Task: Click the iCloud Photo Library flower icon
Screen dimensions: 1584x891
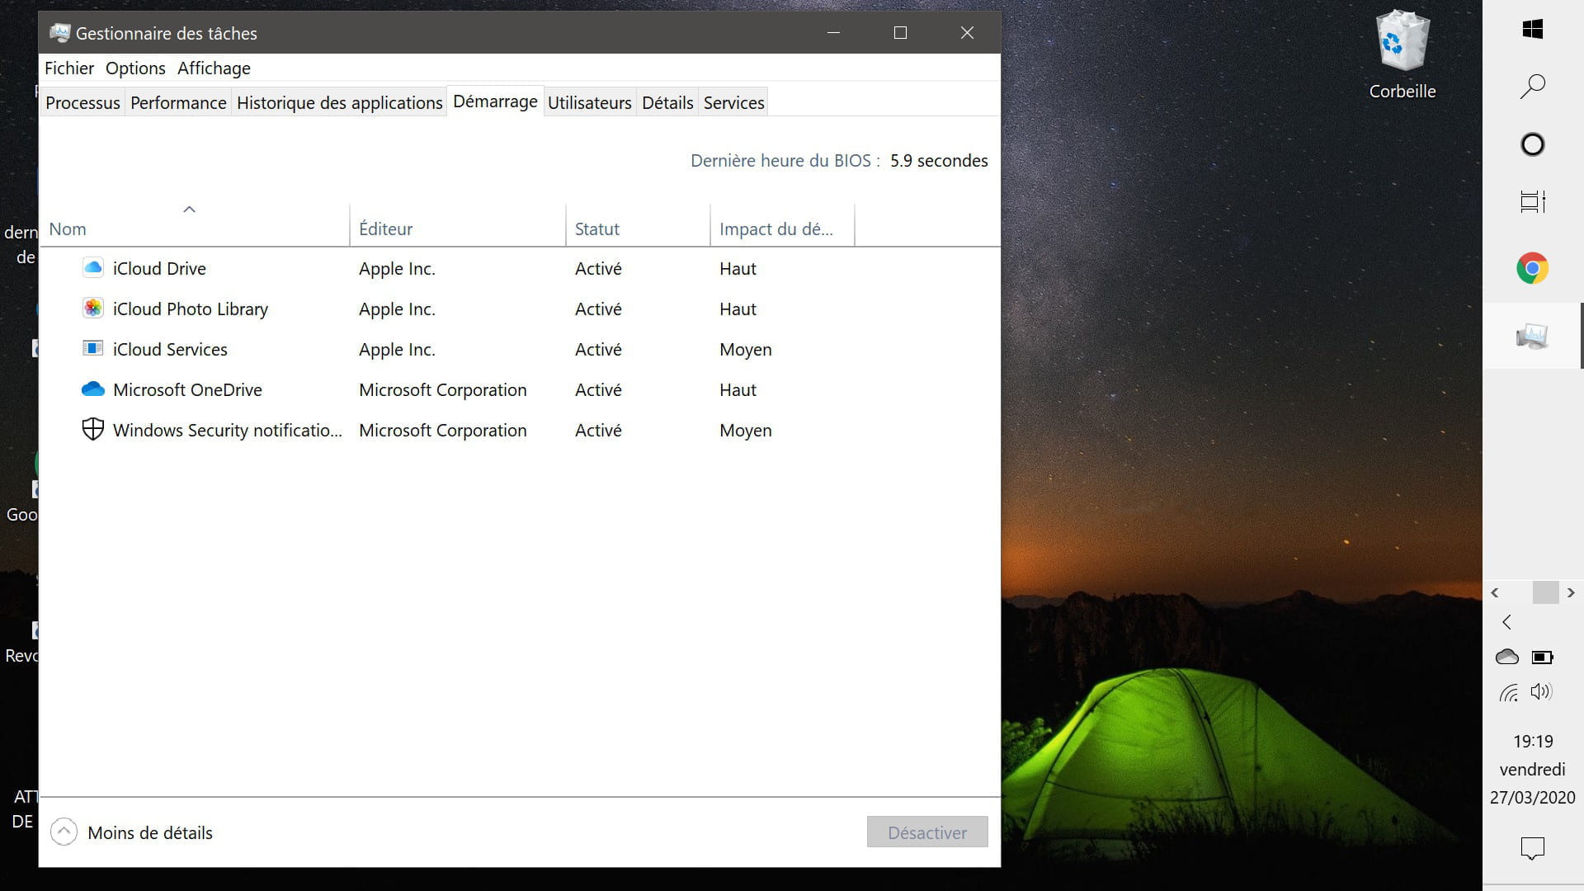Action: coord(92,308)
